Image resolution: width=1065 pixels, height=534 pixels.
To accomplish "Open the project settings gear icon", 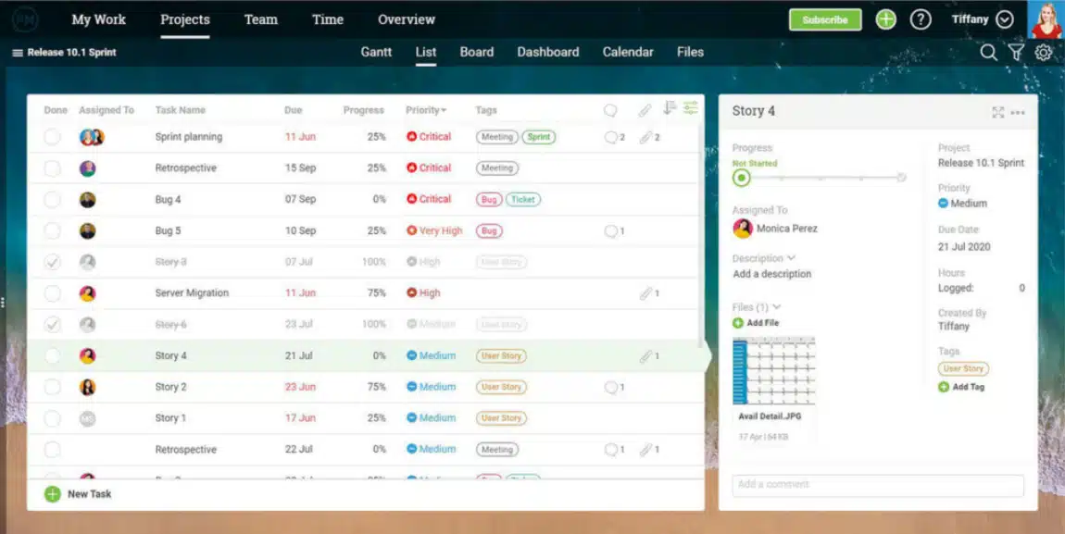I will pos(1044,52).
